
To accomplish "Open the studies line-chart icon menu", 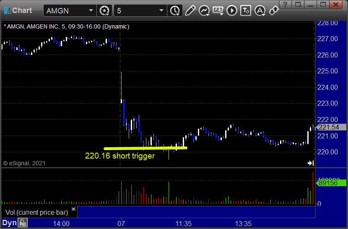I will click(204, 10).
